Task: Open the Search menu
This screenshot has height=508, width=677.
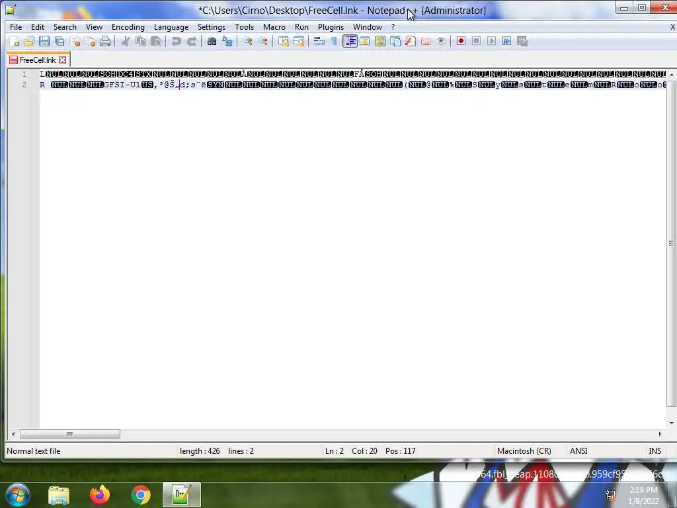Action: (65, 26)
